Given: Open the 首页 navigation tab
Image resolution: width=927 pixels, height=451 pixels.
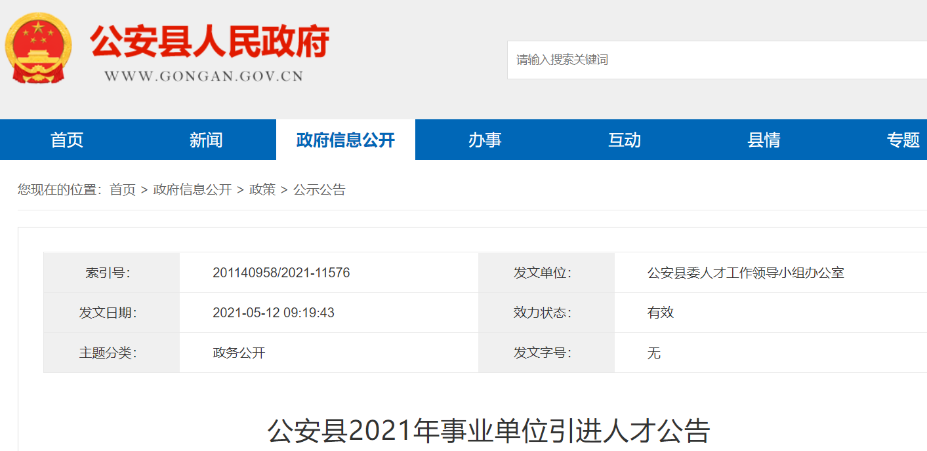Looking at the screenshot, I should point(67,140).
